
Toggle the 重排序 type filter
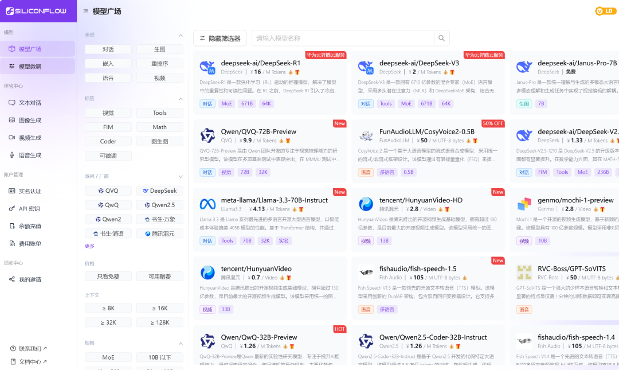[159, 64]
